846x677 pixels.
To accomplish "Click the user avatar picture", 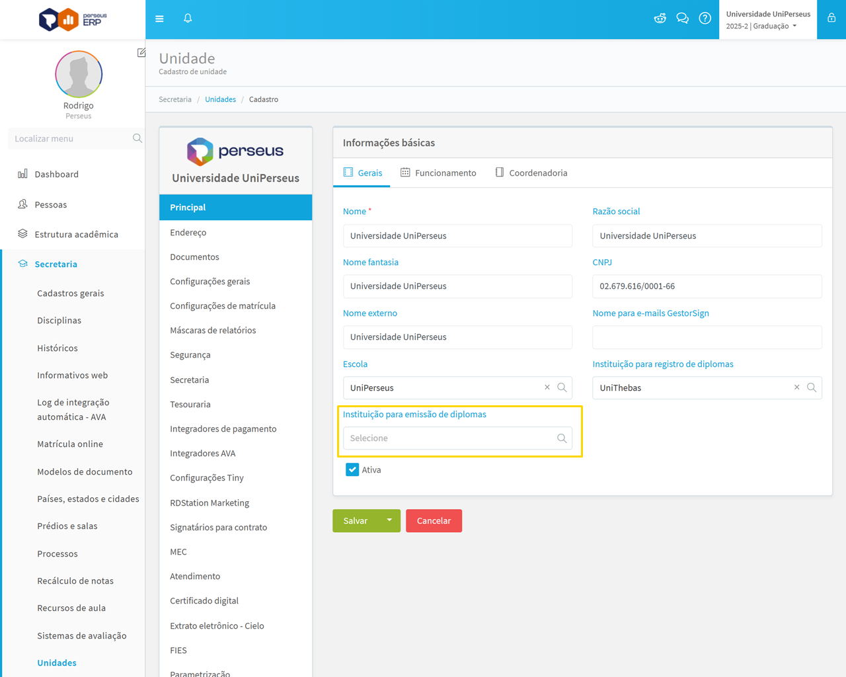I will point(79,74).
